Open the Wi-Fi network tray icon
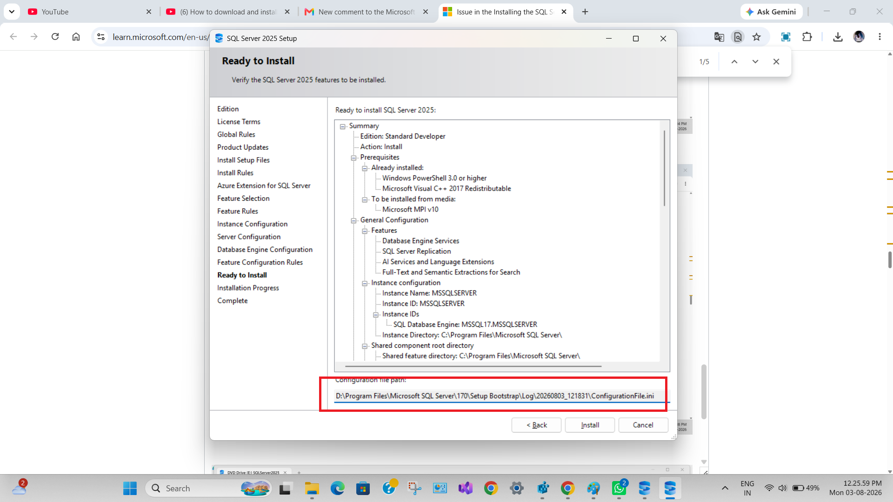Image resolution: width=893 pixels, height=502 pixels. [769, 489]
